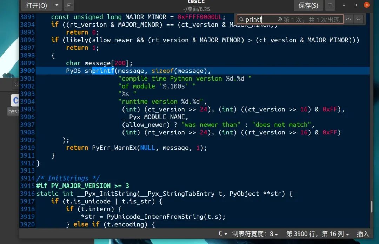Click the vertical scrollbar handle in editor
Image resolution: width=379 pixels, height=244 pixels.
point(372,207)
